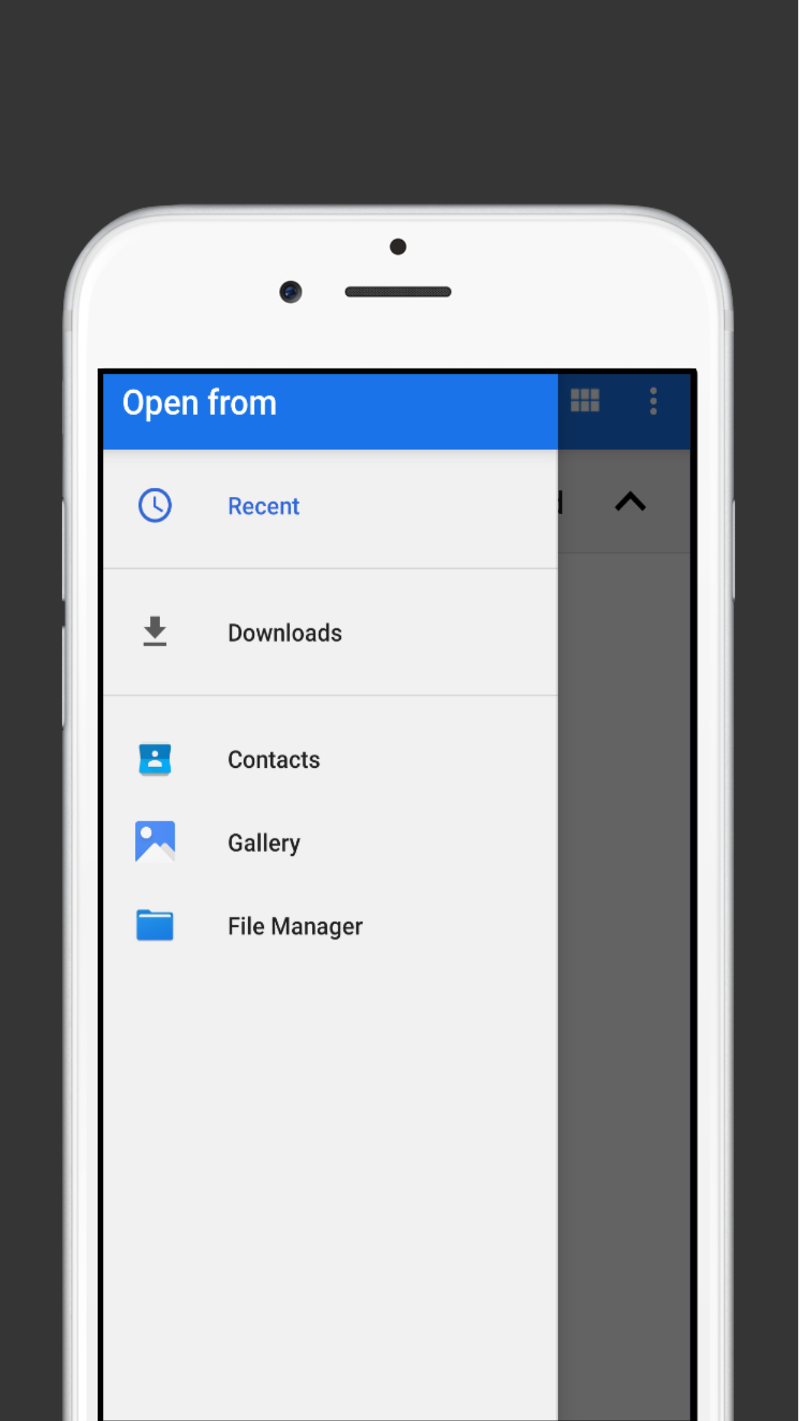
Task: Click partially hidden icon beside the chevron
Action: [x=560, y=503]
